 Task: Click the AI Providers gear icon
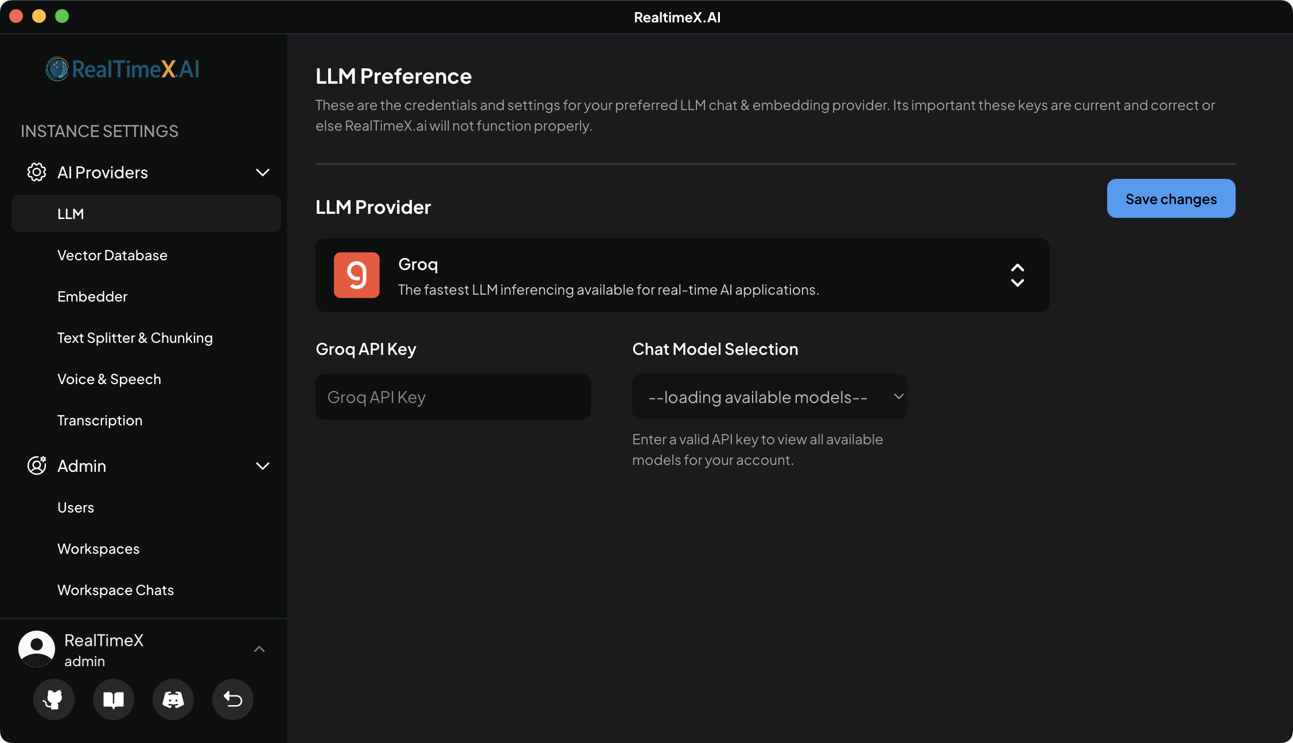(36, 172)
